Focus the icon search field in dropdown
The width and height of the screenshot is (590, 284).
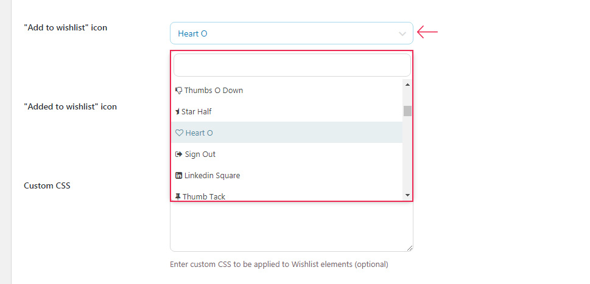point(292,65)
